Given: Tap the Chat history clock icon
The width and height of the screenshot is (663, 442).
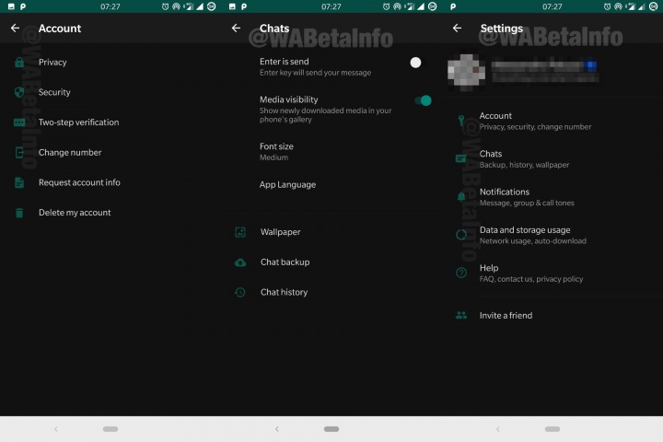Looking at the screenshot, I should click(x=240, y=292).
